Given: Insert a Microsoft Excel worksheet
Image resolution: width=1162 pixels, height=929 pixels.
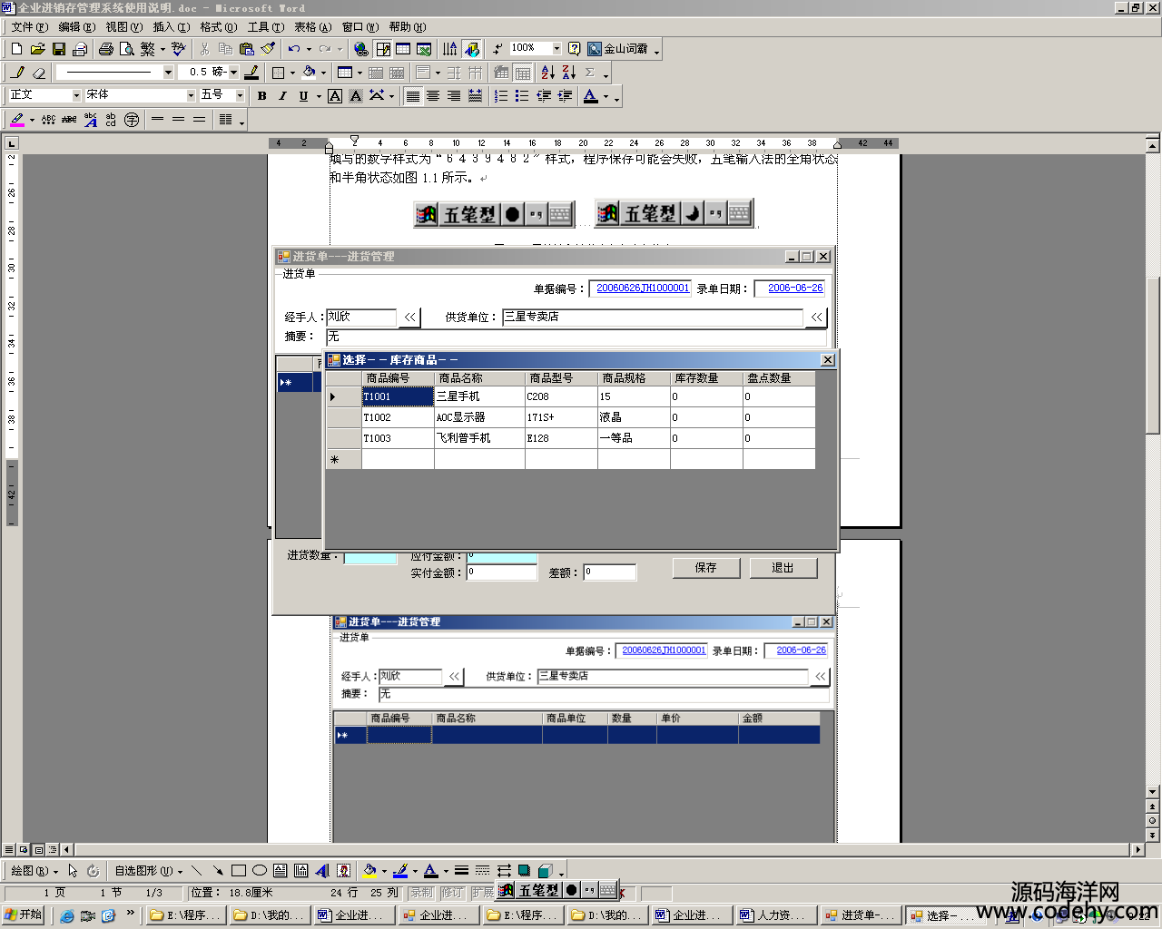Looking at the screenshot, I should click(x=424, y=49).
